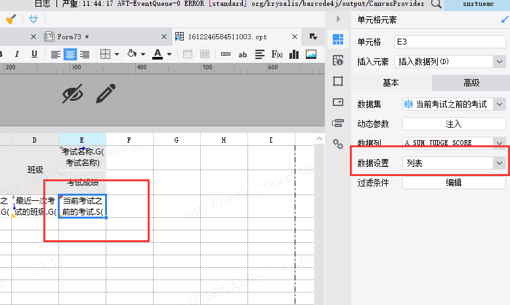Insert an image using the picture icon
The width and height of the screenshot is (510, 305).
tap(311, 54)
